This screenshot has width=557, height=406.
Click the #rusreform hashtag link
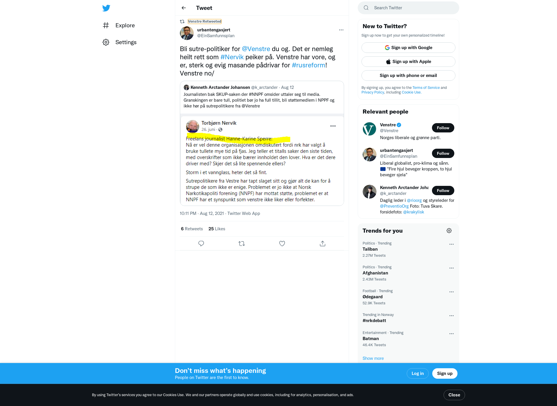(308, 65)
